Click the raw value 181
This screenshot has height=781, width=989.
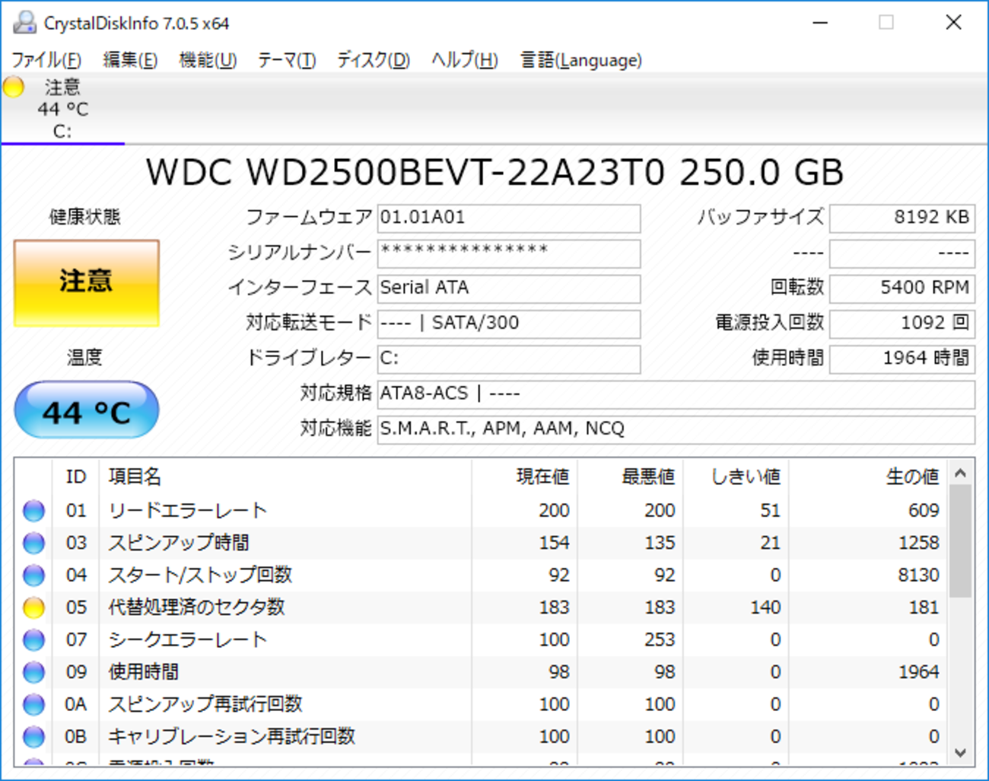tap(924, 607)
